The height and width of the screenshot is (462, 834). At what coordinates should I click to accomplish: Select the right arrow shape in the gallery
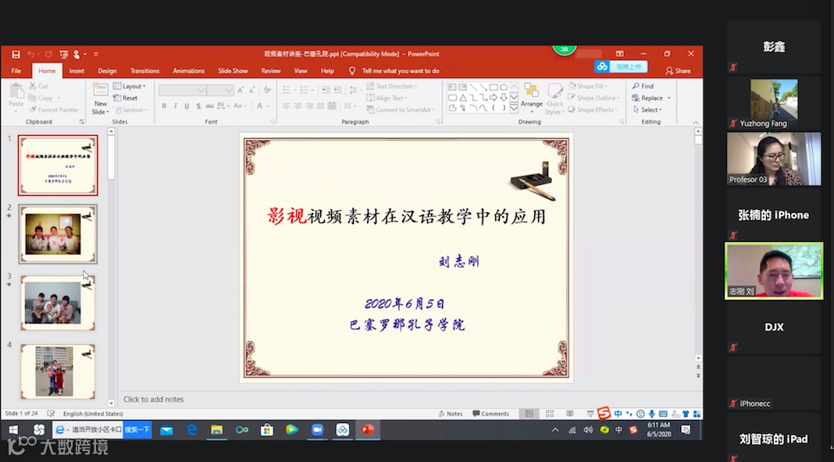pyautogui.click(x=494, y=98)
